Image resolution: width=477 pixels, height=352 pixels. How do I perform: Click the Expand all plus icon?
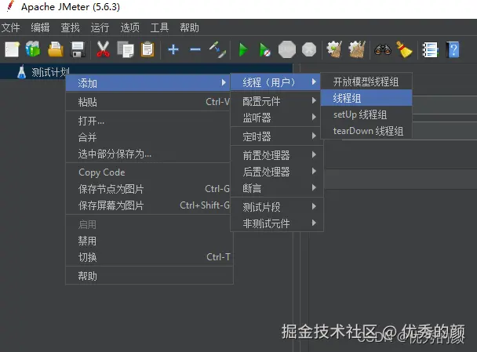(x=173, y=49)
